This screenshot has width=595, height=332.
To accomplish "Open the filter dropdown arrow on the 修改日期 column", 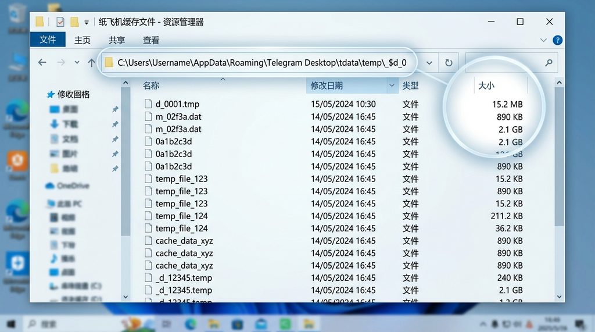I will (x=392, y=86).
